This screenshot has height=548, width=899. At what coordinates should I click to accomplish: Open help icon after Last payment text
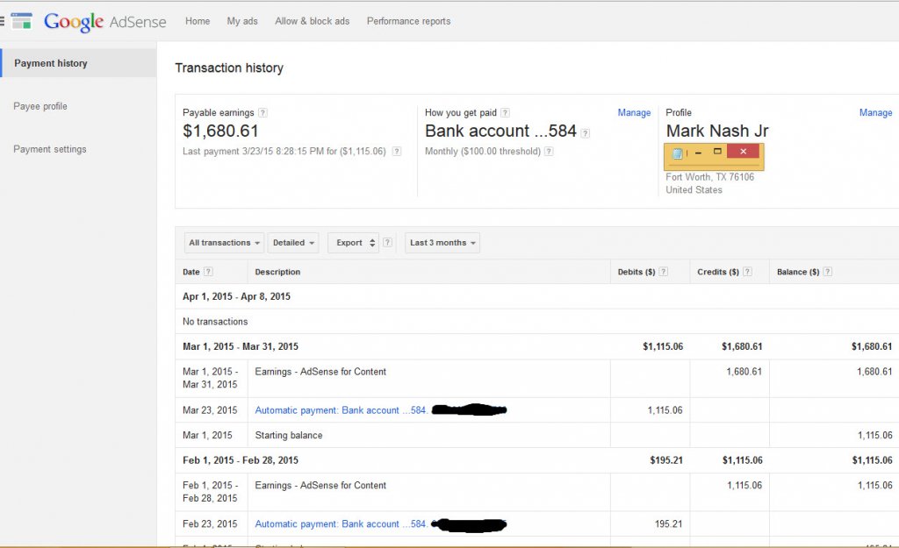tap(397, 152)
